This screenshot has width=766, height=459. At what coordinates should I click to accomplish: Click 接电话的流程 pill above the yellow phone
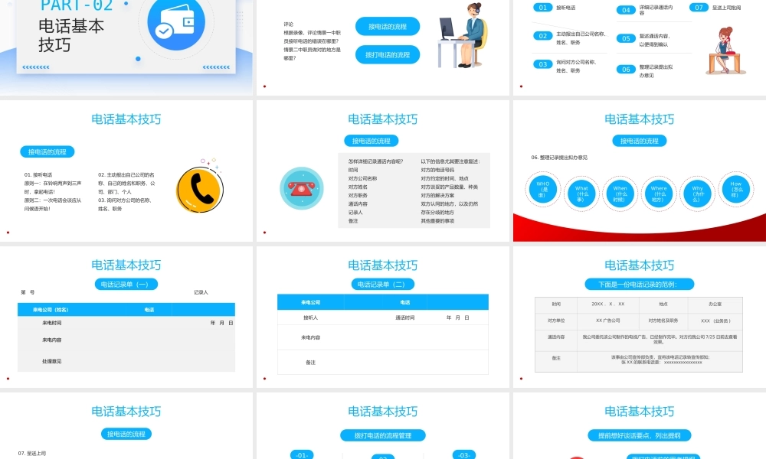click(x=47, y=151)
